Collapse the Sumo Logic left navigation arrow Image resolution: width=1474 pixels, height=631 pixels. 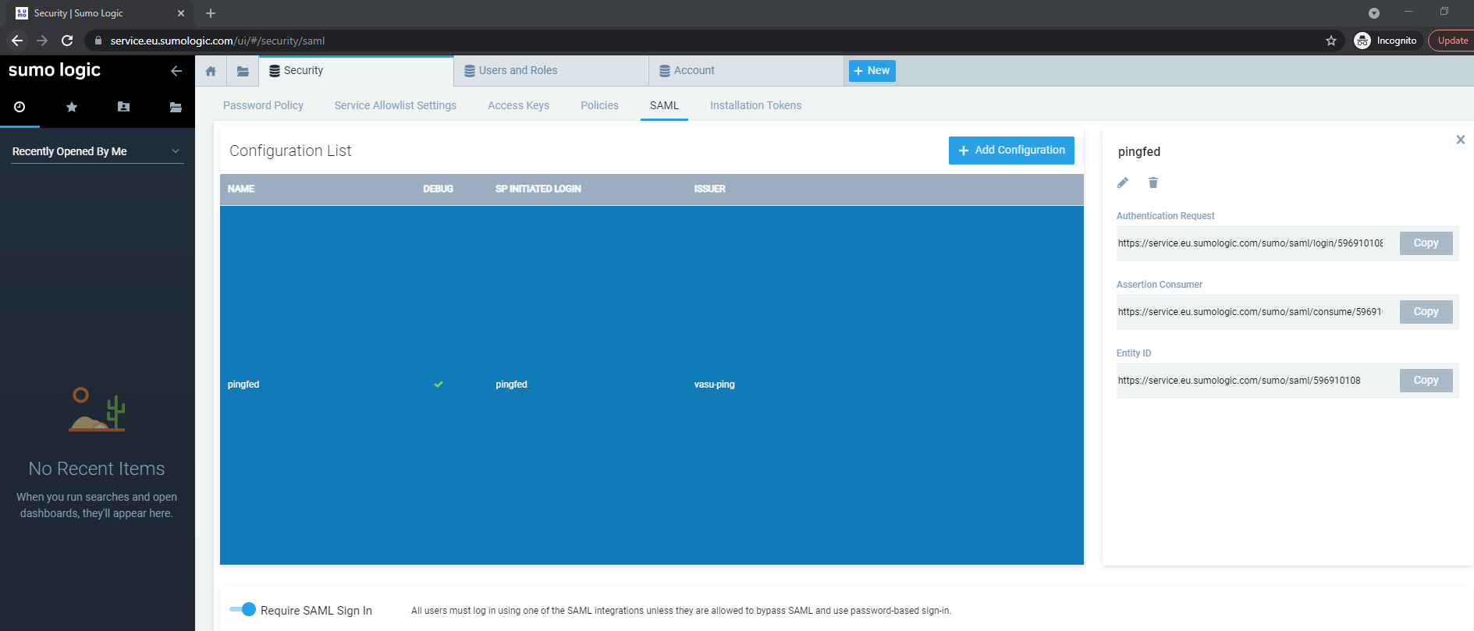point(176,71)
